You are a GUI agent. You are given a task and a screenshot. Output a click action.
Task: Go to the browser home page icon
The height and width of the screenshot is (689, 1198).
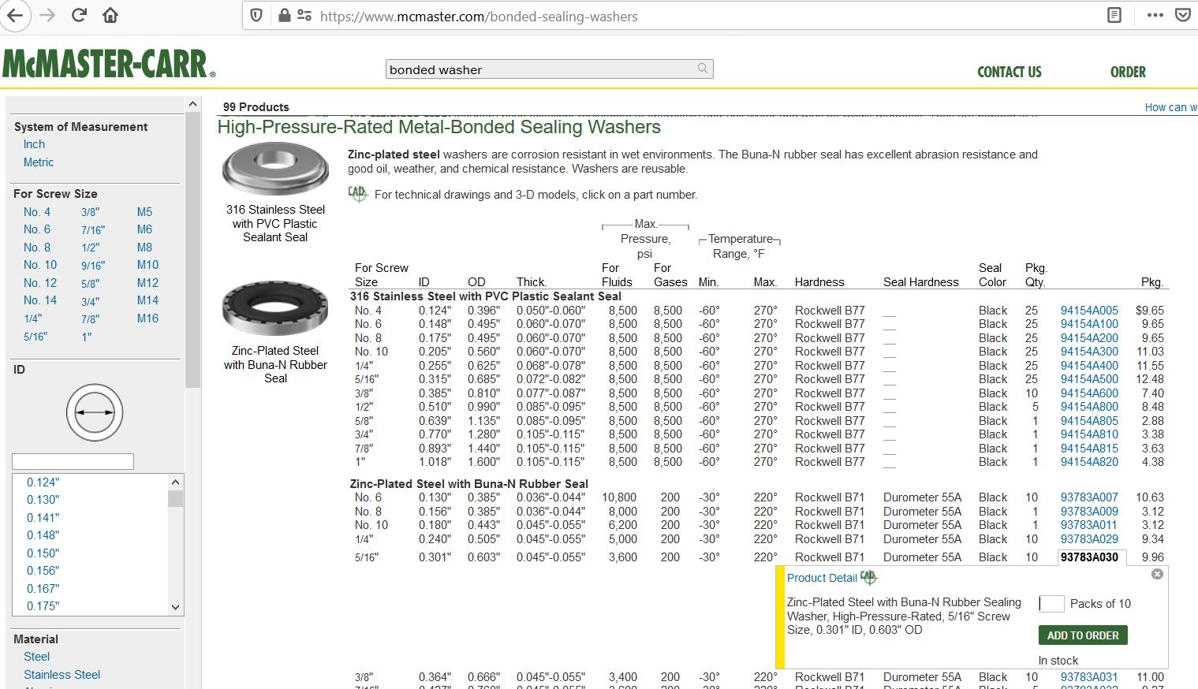110,15
